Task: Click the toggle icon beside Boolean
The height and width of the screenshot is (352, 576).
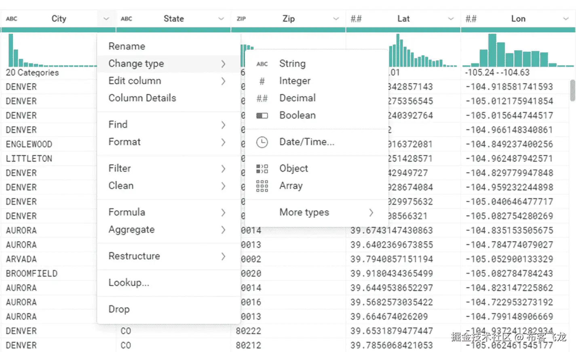Action: pos(262,116)
